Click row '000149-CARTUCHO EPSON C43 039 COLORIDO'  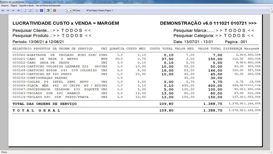click(x=136, y=70)
